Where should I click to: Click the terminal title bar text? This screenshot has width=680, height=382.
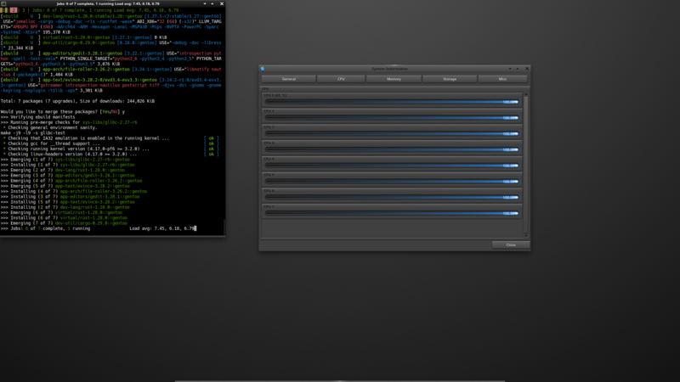108,3
